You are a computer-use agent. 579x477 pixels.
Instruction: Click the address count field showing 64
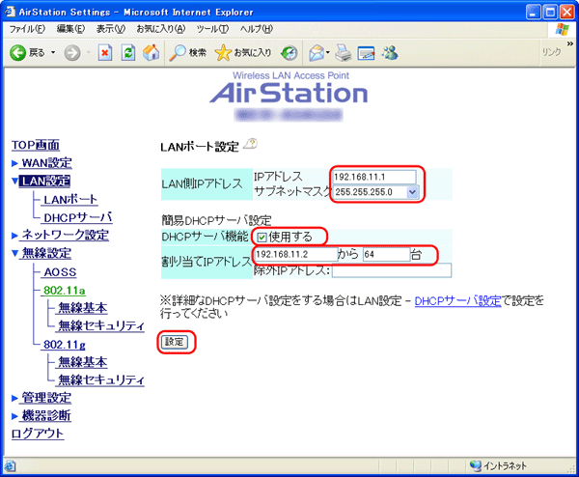click(386, 254)
